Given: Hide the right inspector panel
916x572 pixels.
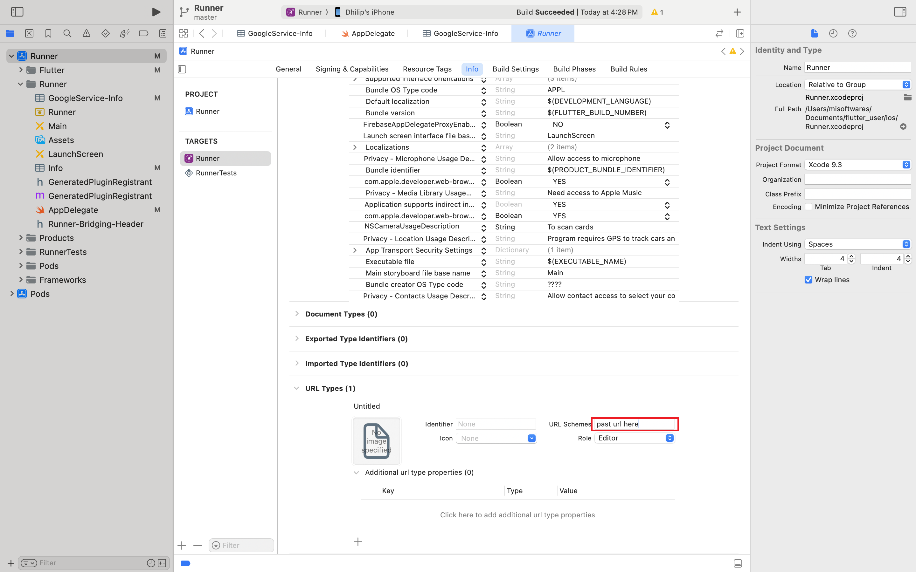Looking at the screenshot, I should tap(900, 12).
